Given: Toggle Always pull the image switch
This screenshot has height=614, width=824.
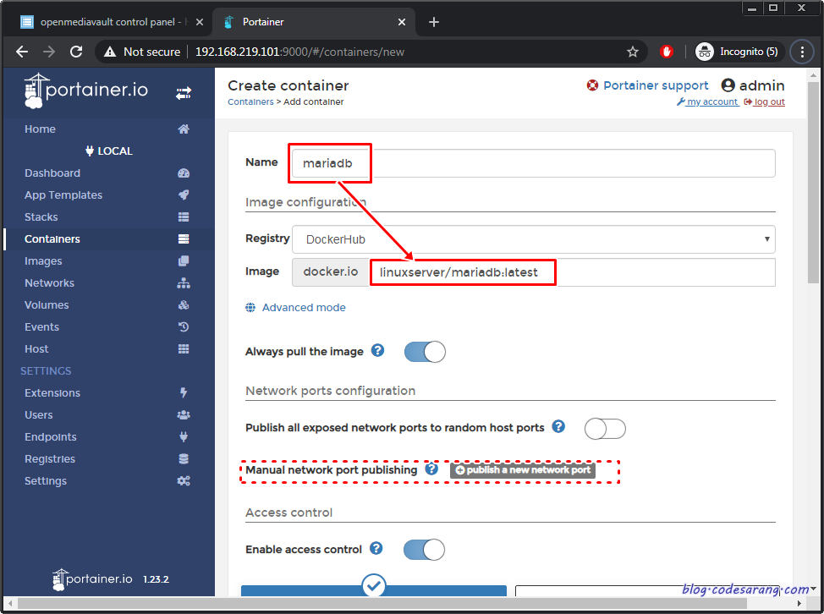Looking at the screenshot, I should 425,352.
